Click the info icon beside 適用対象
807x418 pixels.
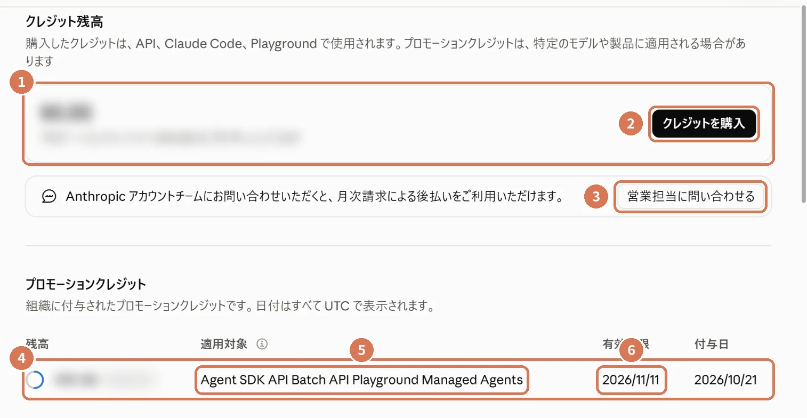(261, 344)
